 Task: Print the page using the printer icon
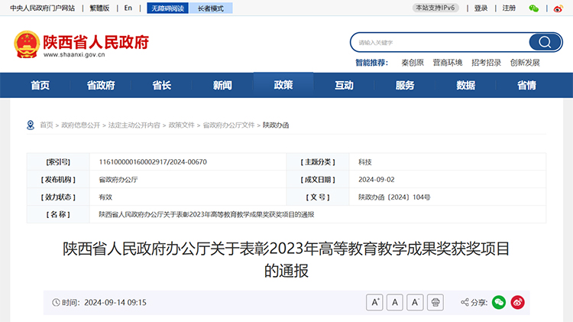coord(435,302)
